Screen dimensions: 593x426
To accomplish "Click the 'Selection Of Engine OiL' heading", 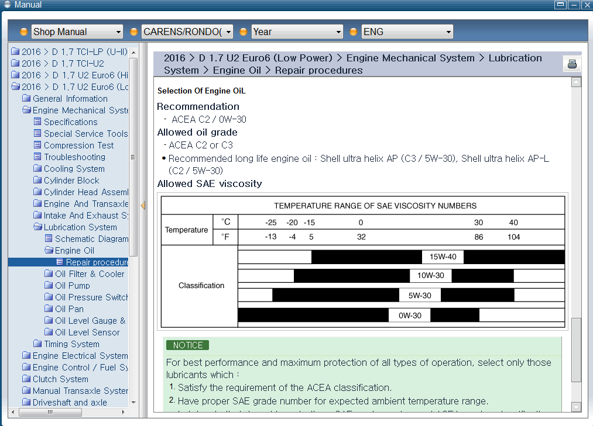I will 201,91.
